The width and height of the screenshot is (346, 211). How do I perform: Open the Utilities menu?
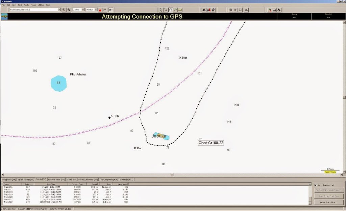pyautogui.click(x=41, y=5)
